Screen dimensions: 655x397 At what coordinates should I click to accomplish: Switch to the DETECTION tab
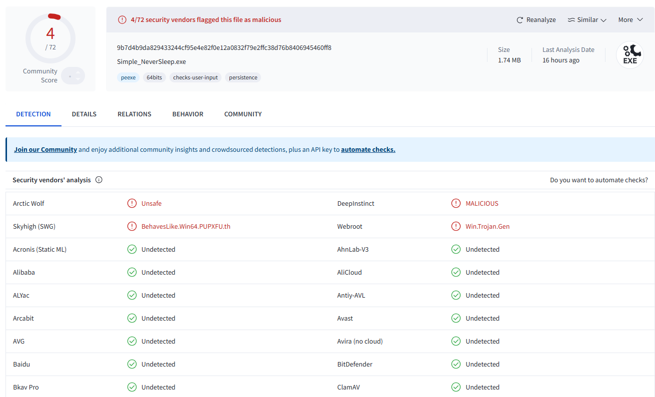pos(33,114)
